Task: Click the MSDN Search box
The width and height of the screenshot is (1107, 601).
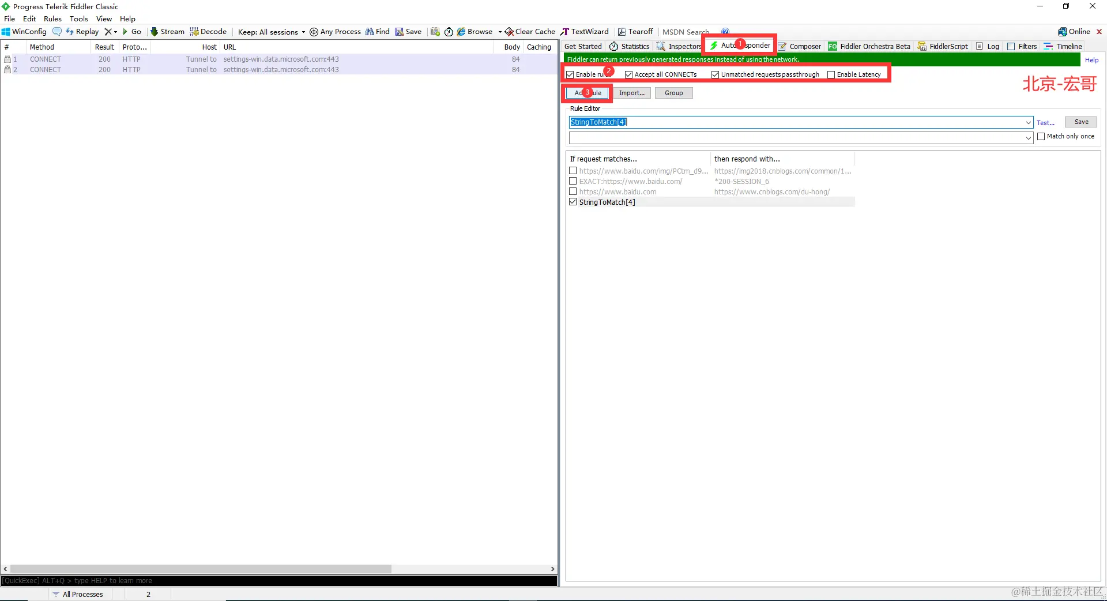Action: click(688, 32)
